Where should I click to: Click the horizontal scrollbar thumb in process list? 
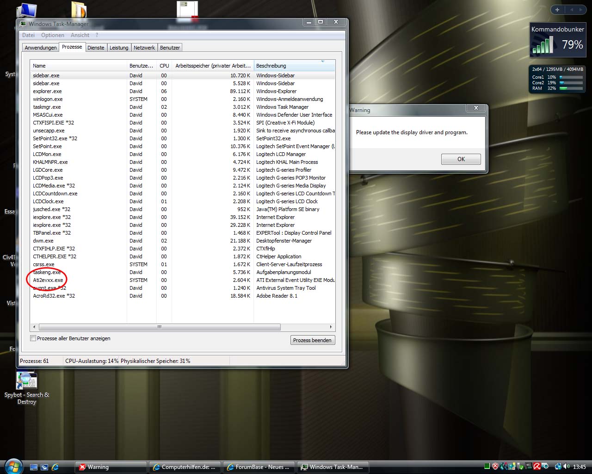tap(160, 327)
